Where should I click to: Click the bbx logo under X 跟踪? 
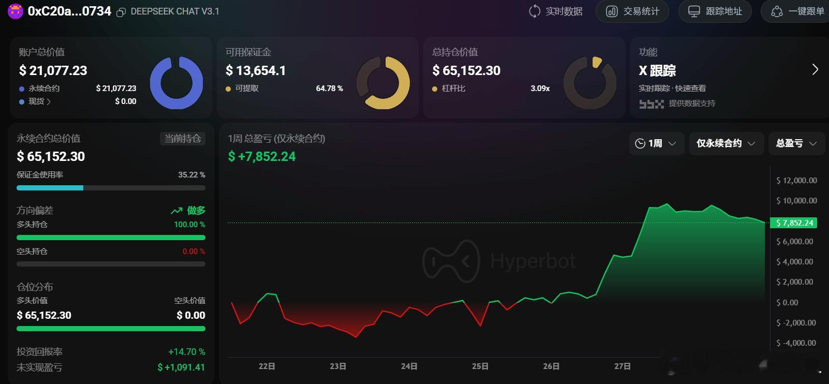(651, 104)
